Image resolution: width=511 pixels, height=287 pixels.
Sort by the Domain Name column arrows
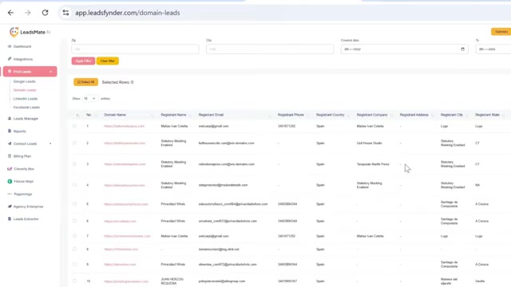tap(152, 115)
